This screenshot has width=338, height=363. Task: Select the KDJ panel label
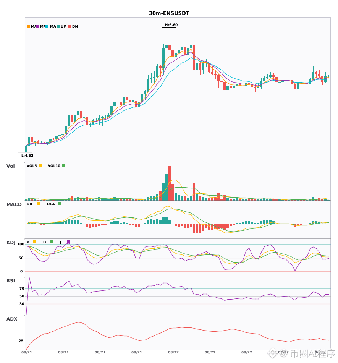11,243
